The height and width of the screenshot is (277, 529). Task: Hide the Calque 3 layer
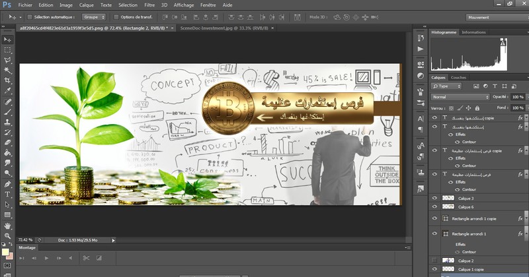(x=434, y=198)
